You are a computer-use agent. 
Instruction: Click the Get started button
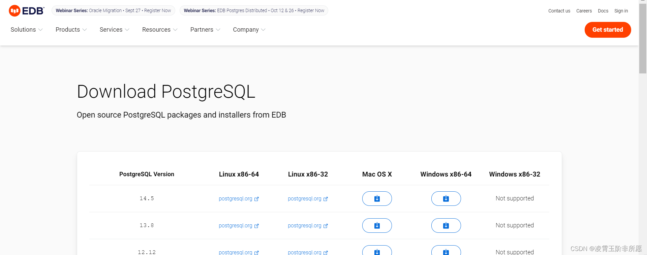608,30
